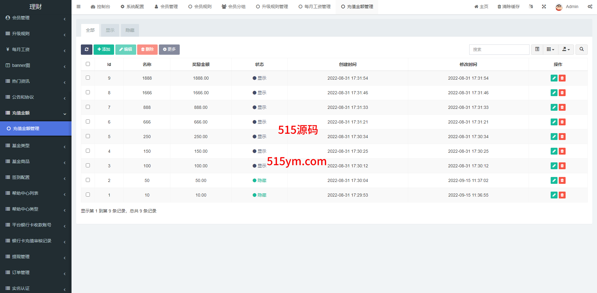This screenshot has width=597, height=293.
Task: Click the search magnifier icon button
Action: (581, 49)
